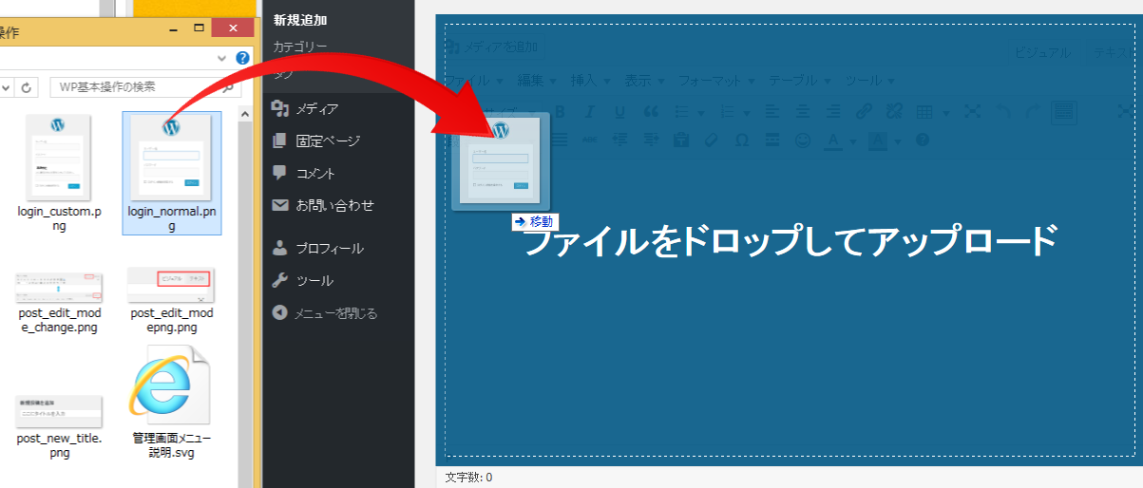This screenshot has height=488, width=1143.
Task: Click the コメント sidebar icon
Action: (x=279, y=173)
